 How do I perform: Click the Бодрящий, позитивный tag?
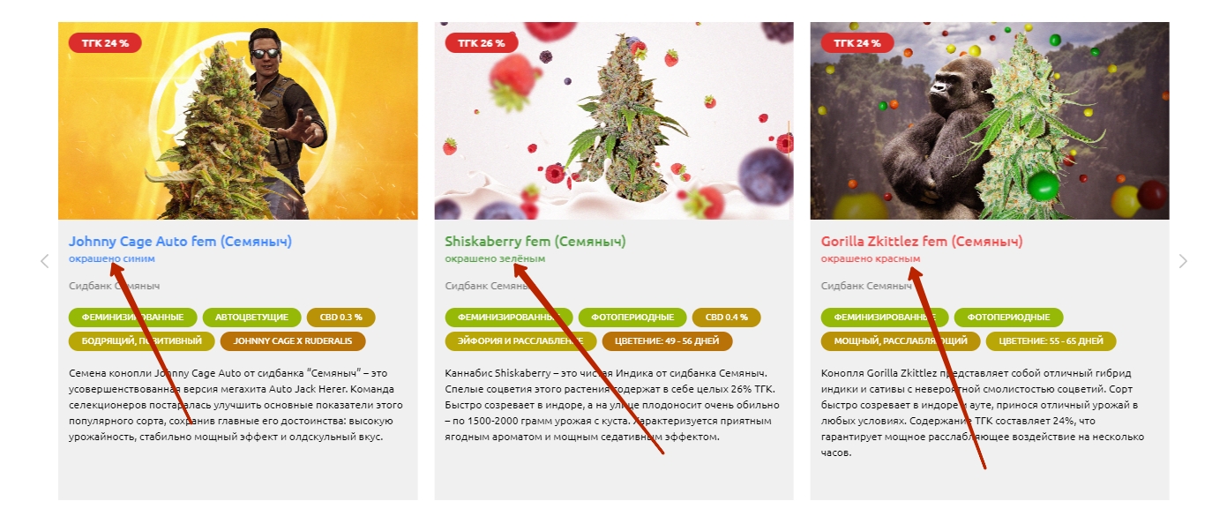142,340
